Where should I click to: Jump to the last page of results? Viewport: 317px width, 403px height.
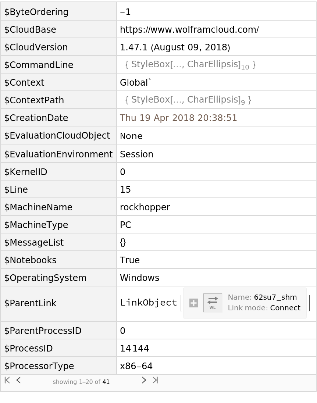tap(155, 380)
